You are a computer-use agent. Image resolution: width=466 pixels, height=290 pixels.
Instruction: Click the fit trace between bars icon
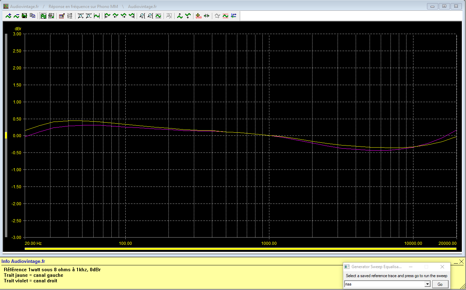97,16
